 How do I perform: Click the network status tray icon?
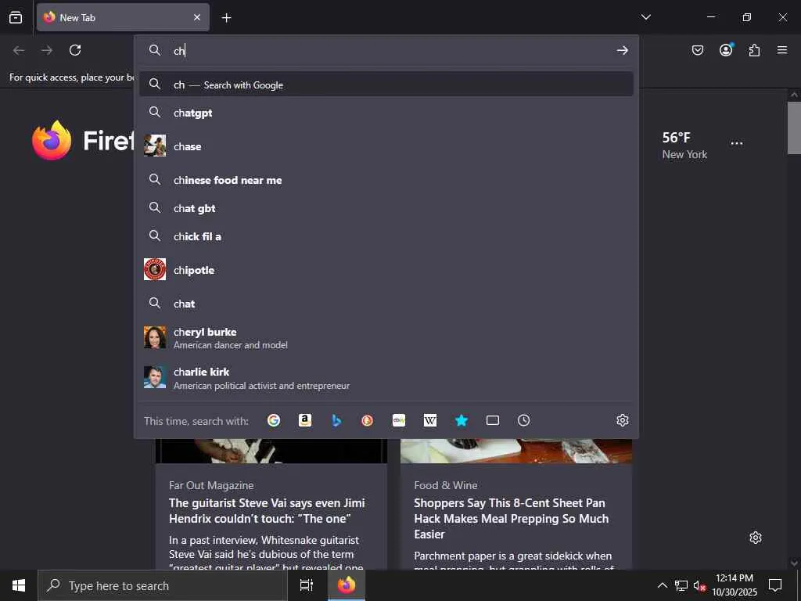(681, 585)
